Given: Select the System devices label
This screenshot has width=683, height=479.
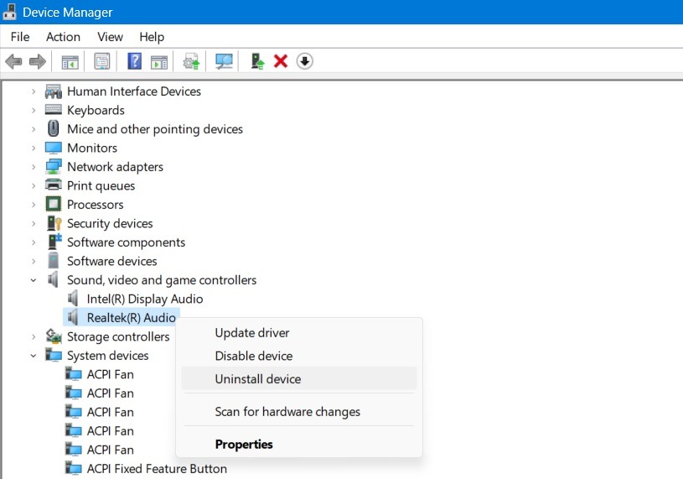Looking at the screenshot, I should point(107,356).
